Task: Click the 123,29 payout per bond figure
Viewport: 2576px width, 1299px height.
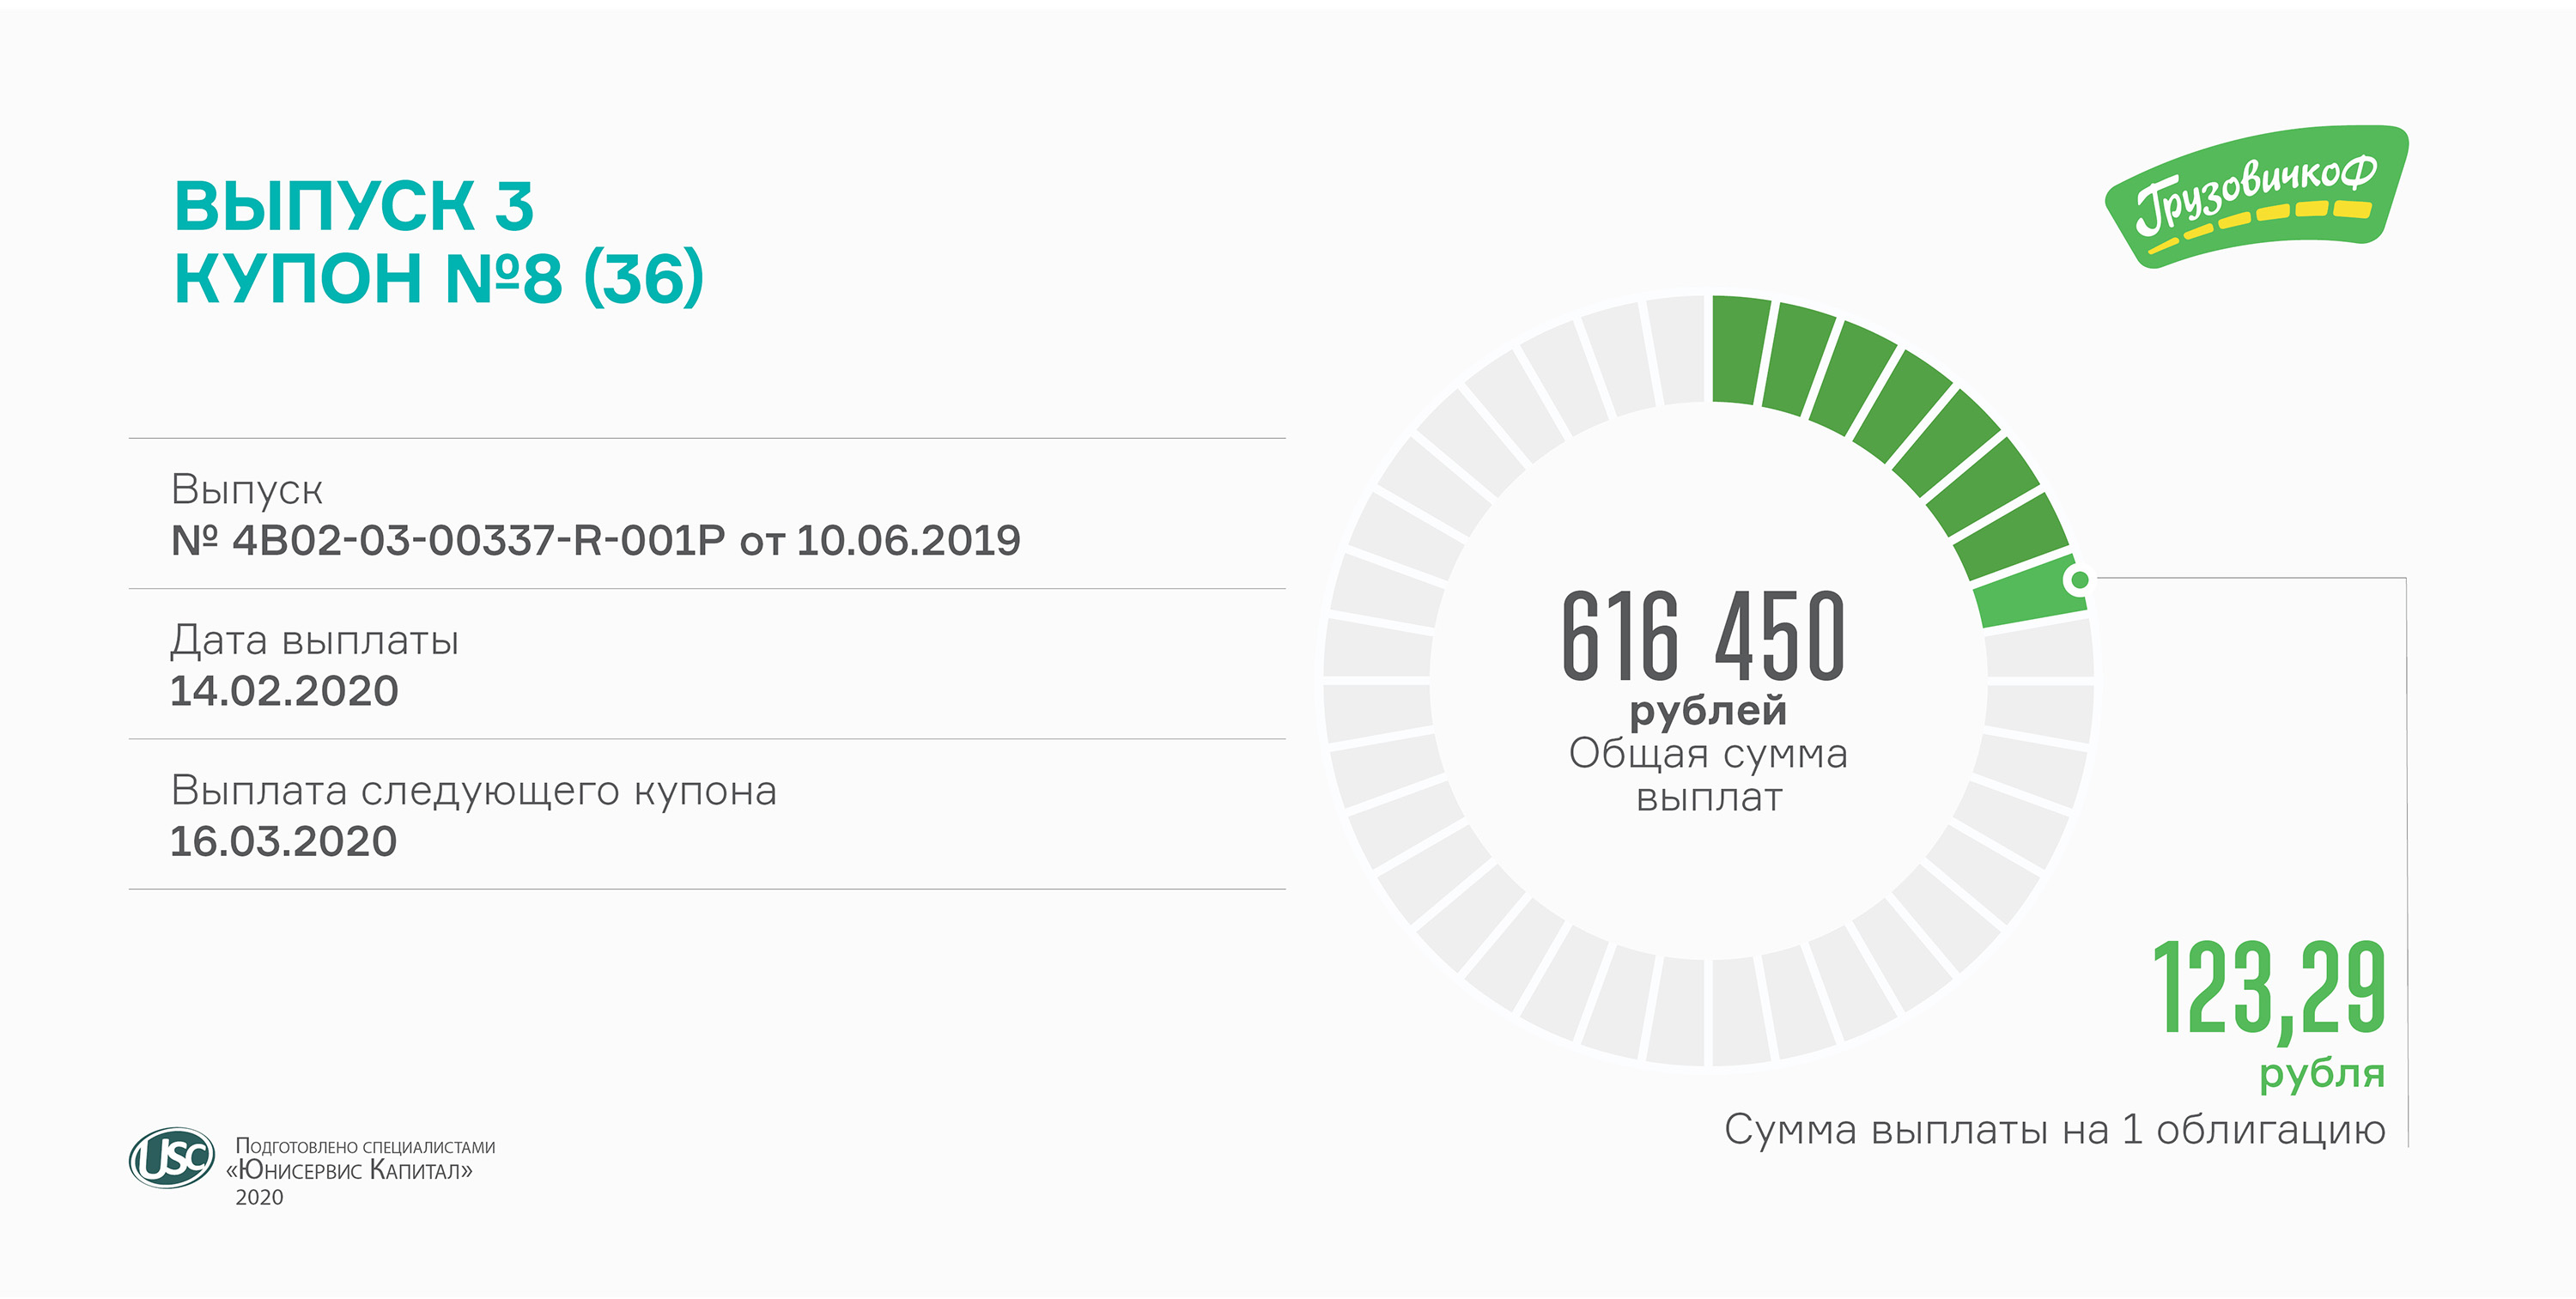Action: pos(2268,988)
